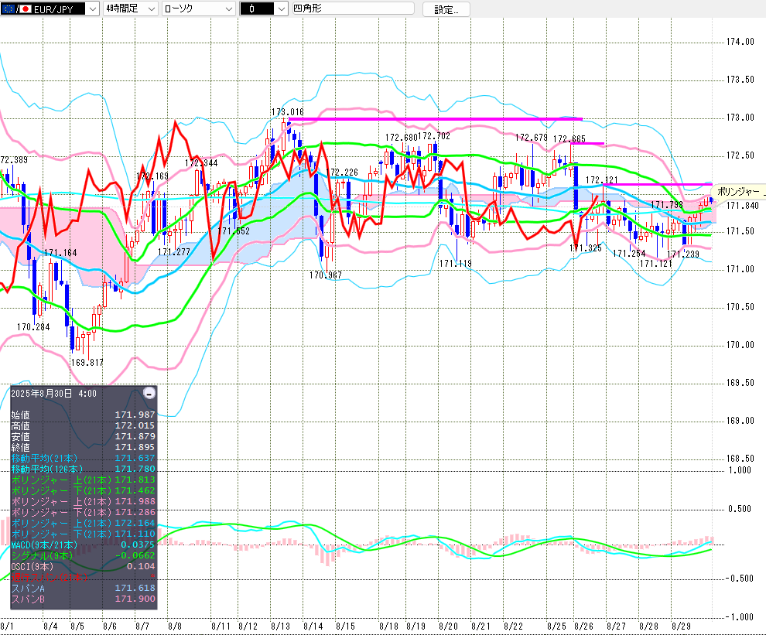Click the 8/1 date axis label
766x635 pixels.
7,626
